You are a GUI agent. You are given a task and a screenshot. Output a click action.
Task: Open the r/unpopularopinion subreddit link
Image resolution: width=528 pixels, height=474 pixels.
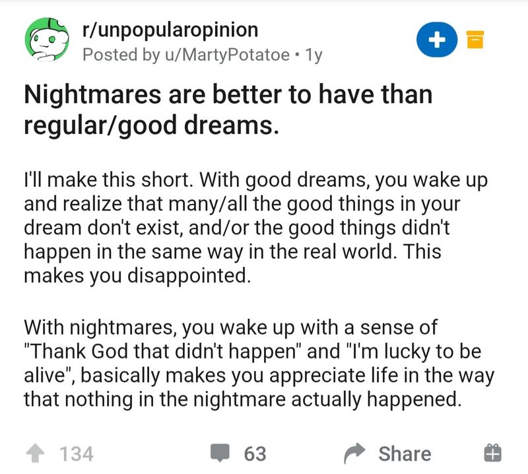(170, 30)
